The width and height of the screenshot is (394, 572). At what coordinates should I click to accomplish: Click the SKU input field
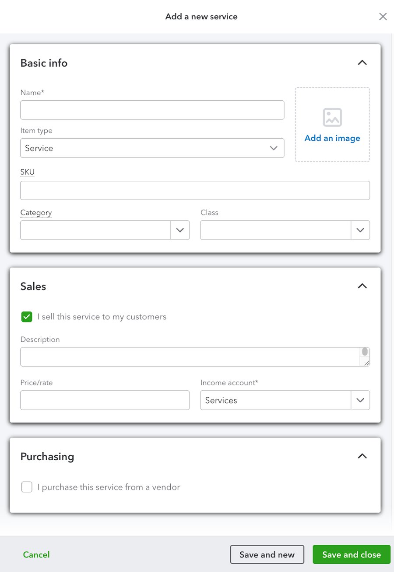pos(195,190)
